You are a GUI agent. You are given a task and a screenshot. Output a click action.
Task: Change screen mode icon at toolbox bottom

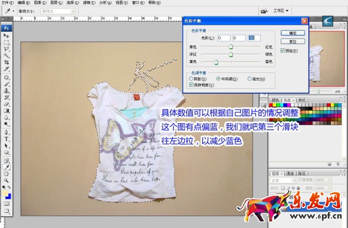(6, 211)
